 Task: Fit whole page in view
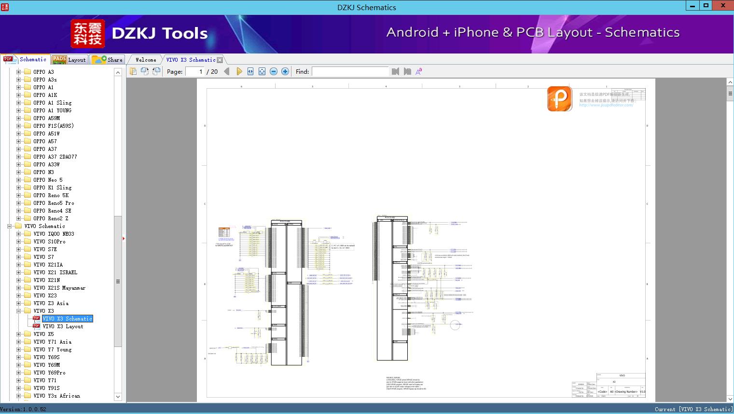tap(262, 71)
